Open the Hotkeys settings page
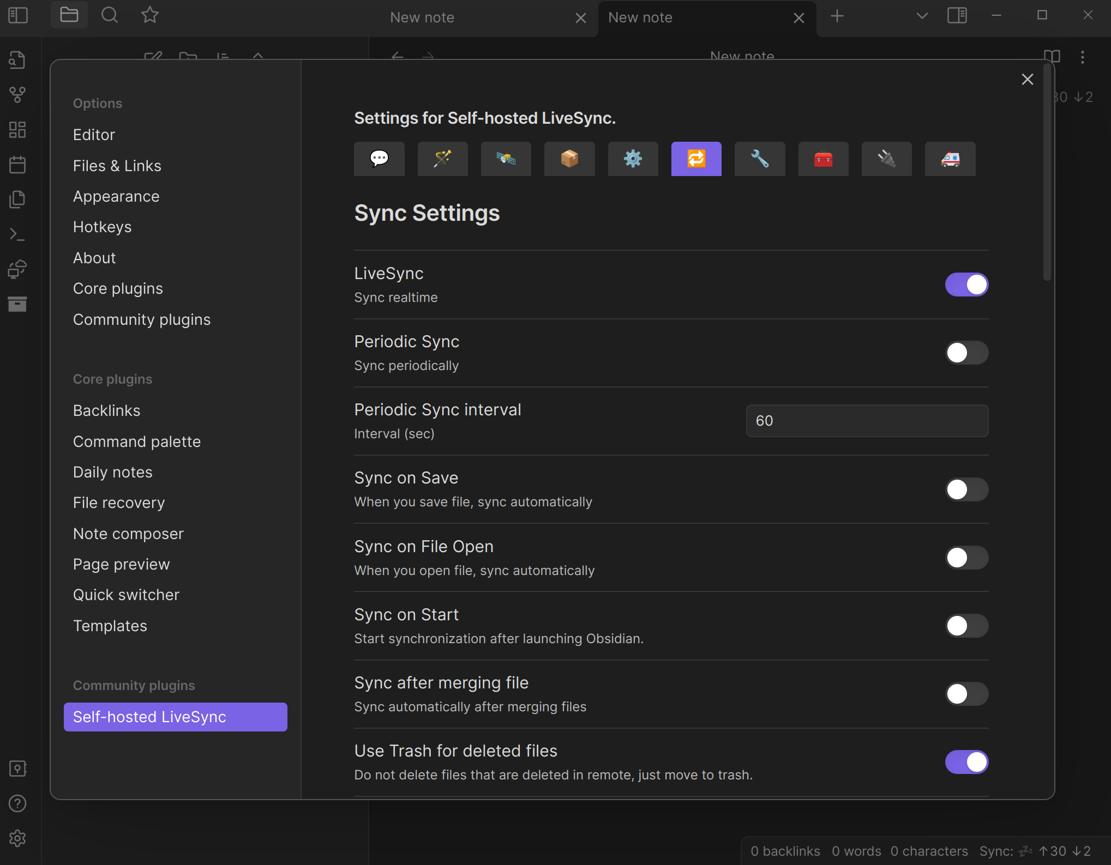Viewport: 1111px width, 865px height. (x=102, y=227)
